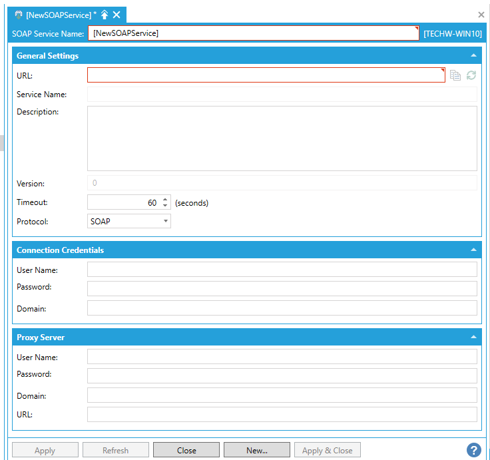490x460 pixels.
Task: Click the green refresh icon next to URL
Action: 471,75
